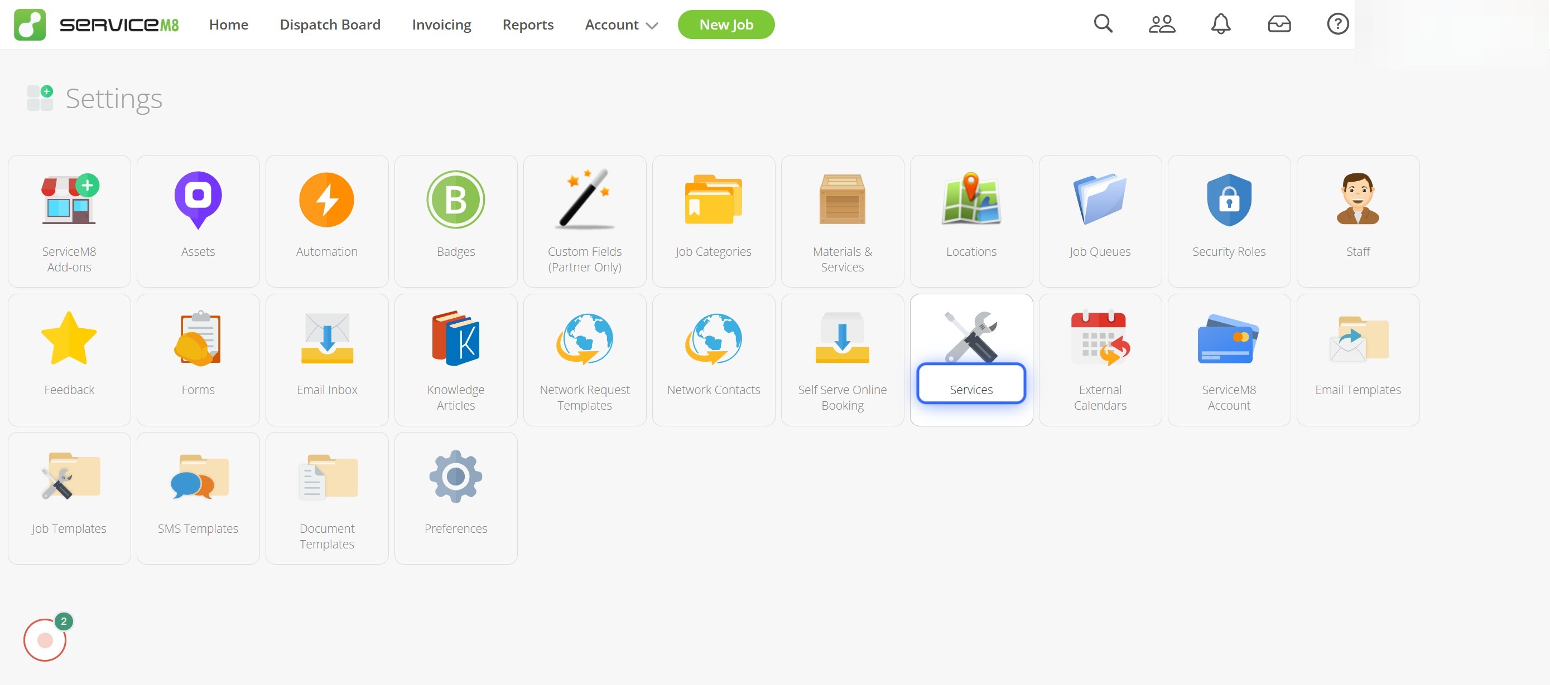The width and height of the screenshot is (1550, 685).
Task: Open Security Roles shield tile
Action: point(1228,221)
